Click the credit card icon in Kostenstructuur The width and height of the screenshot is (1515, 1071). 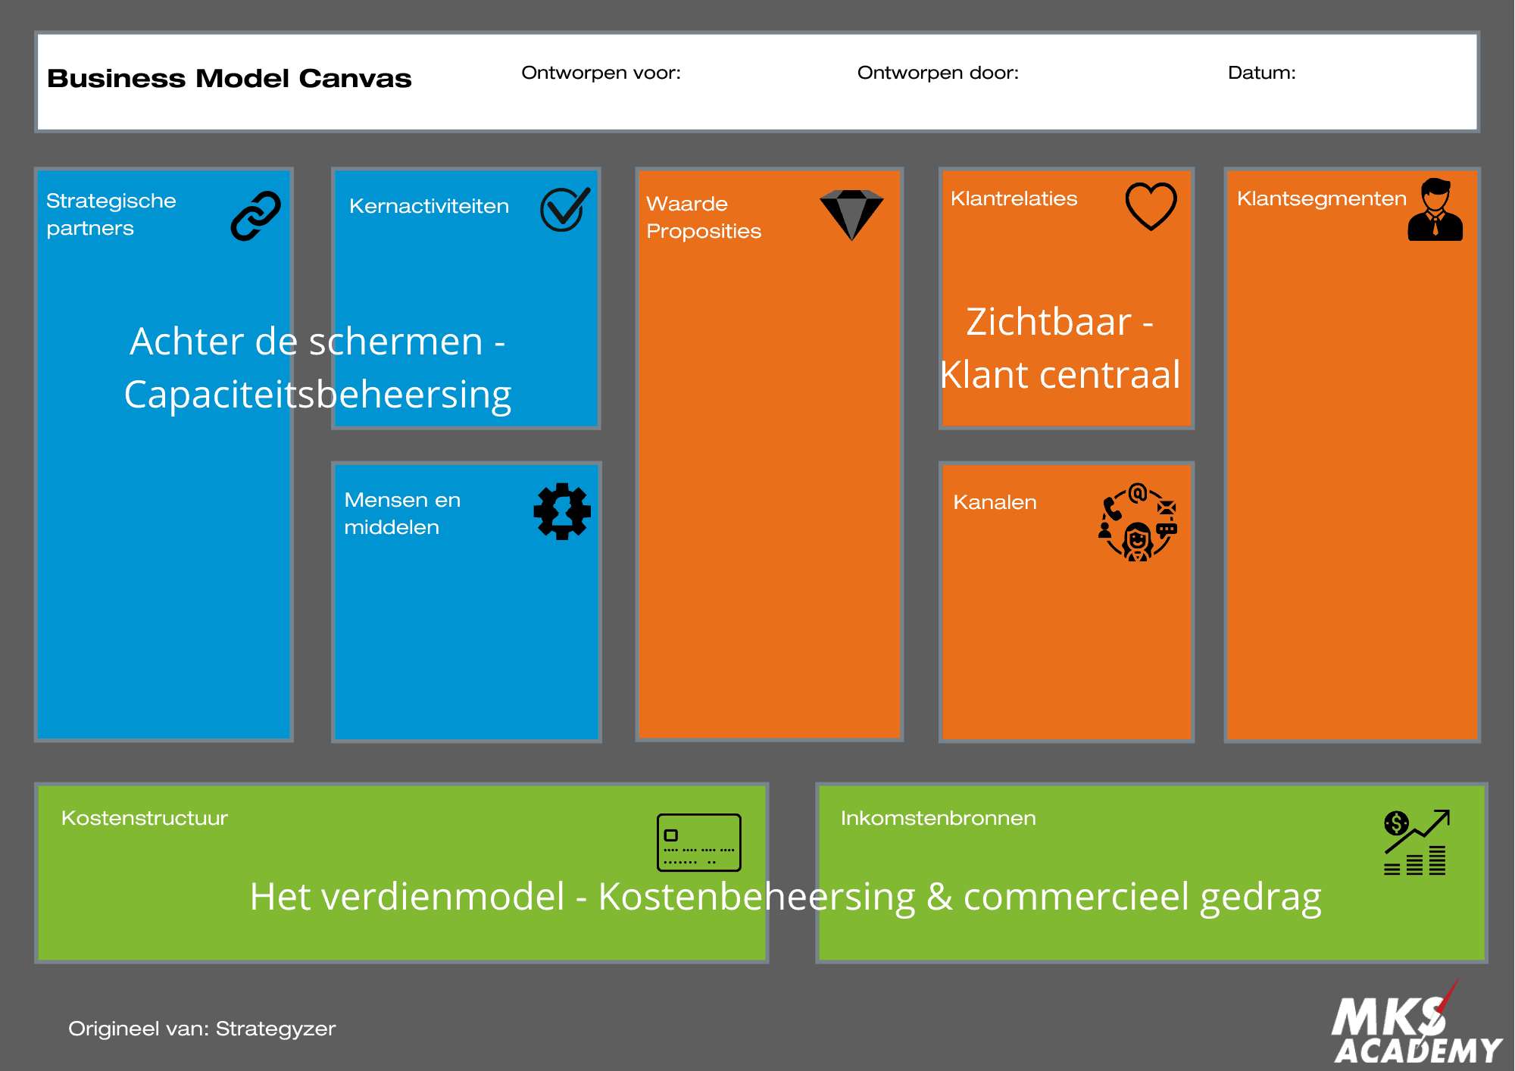(699, 842)
